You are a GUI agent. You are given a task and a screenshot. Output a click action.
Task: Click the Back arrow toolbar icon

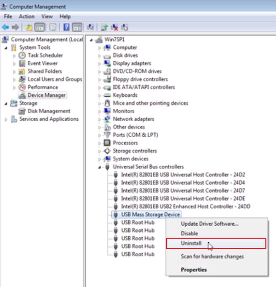pos(6,27)
